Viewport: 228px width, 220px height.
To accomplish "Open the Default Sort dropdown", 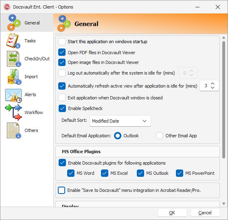I will tap(120, 121).
